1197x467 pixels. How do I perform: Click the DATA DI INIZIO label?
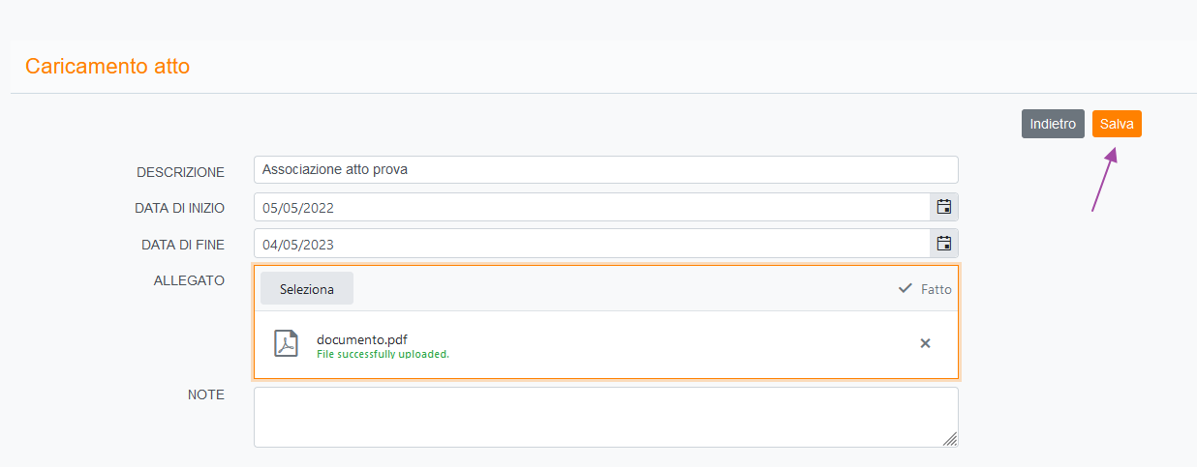pyautogui.click(x=179, y=208)
